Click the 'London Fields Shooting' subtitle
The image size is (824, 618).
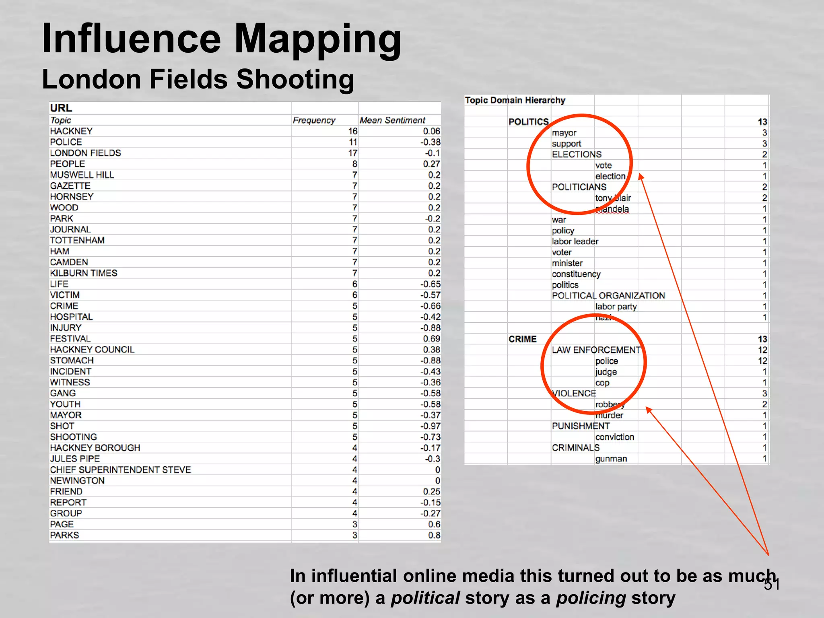click(198, 79)
